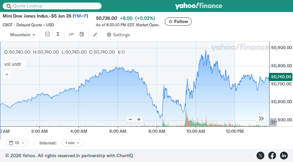293x162 pixels.
Task: Visit Yahoo Finance on X
Action: click(x=260, y=156)
